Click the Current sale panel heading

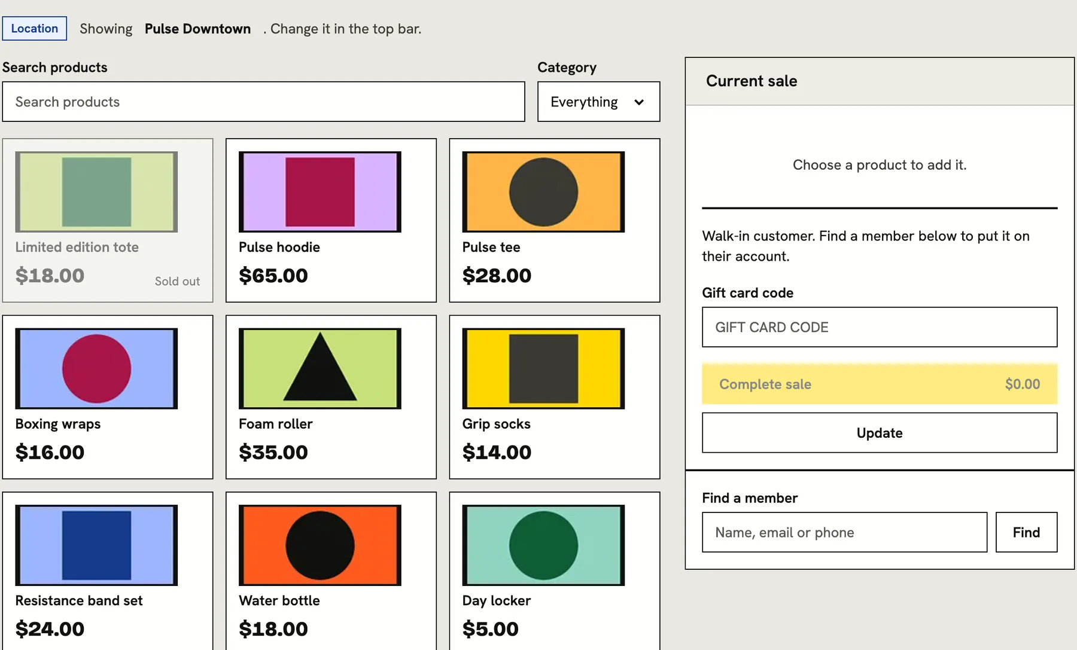click(752, 81)
